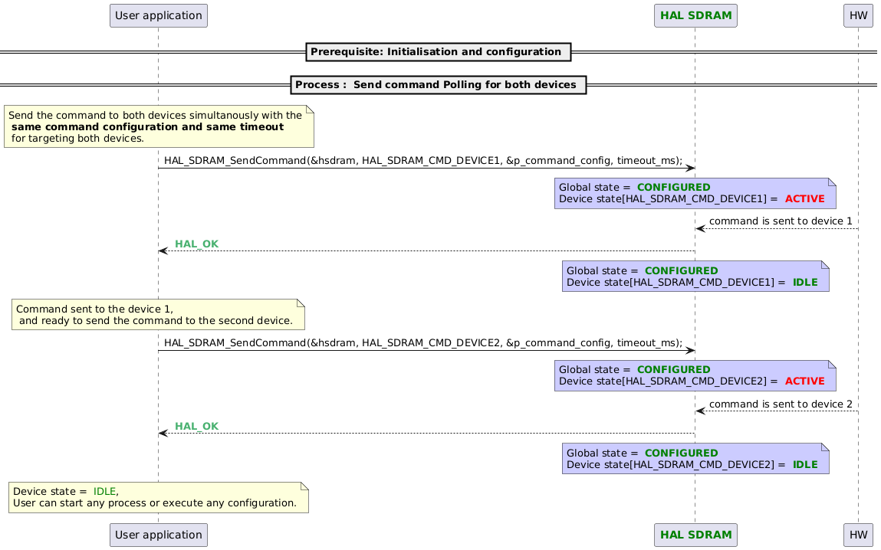Click the 'Prerequisite: Initialisation and configuration' divider label
This screenshot has width=881, height=550.
coord(439,51)
